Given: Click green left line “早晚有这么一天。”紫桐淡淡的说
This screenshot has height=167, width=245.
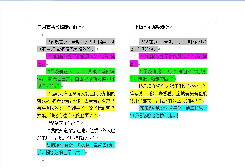Looking at the screenshot, I should pos(81,71).
